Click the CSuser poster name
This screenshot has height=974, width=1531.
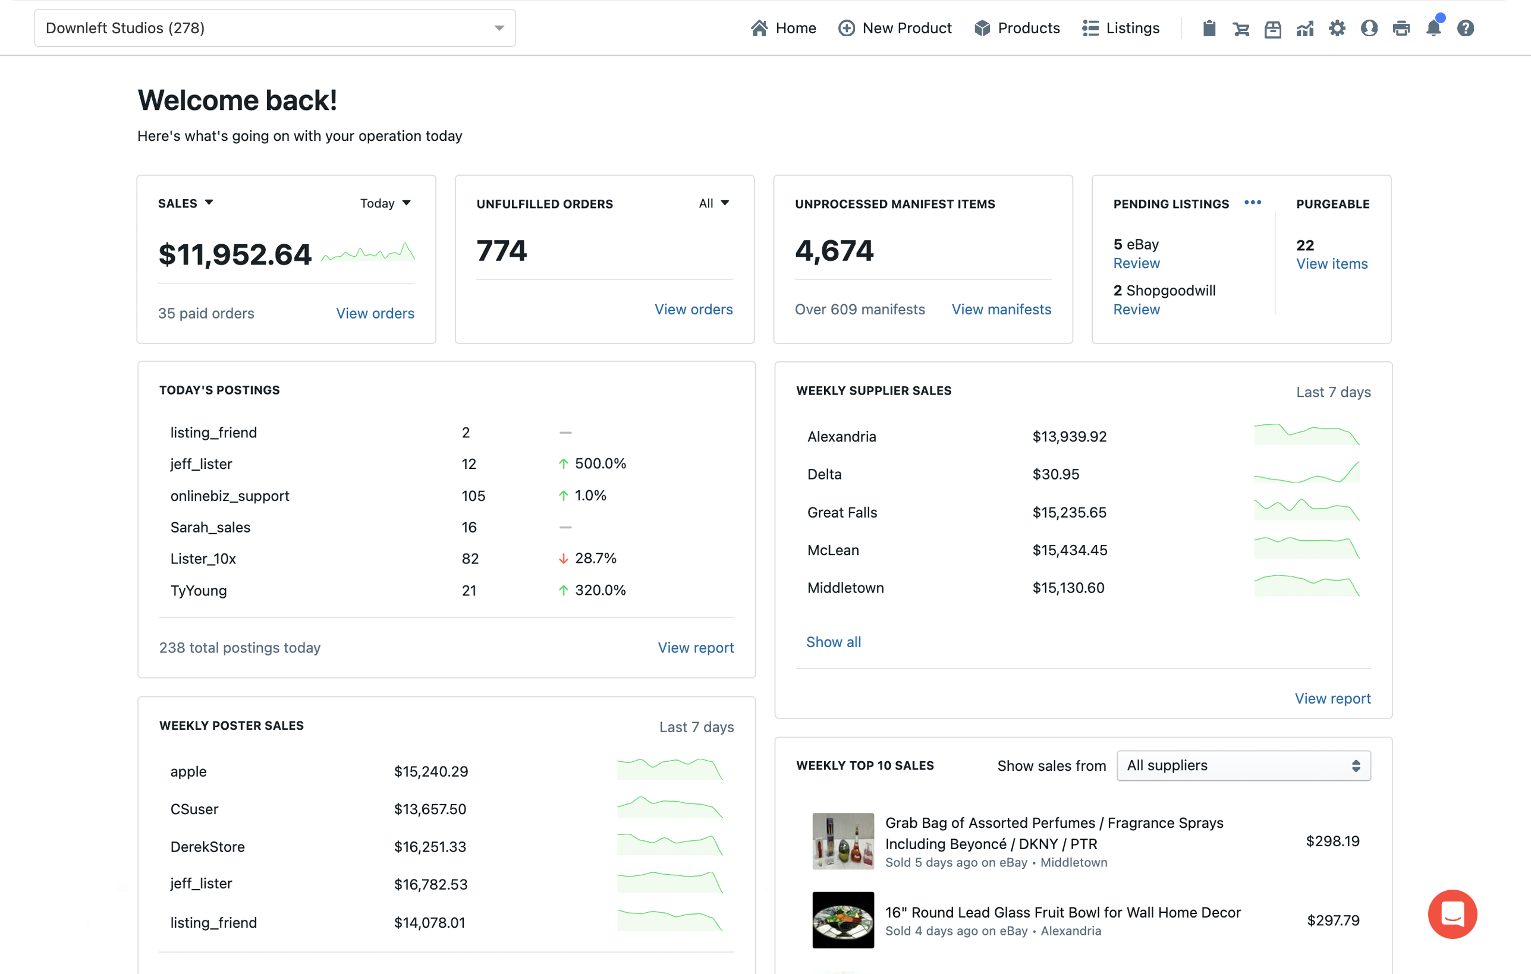[194, 809]
